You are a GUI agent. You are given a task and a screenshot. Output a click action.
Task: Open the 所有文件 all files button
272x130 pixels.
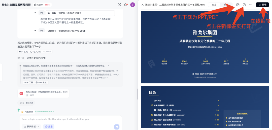point(27,112)
